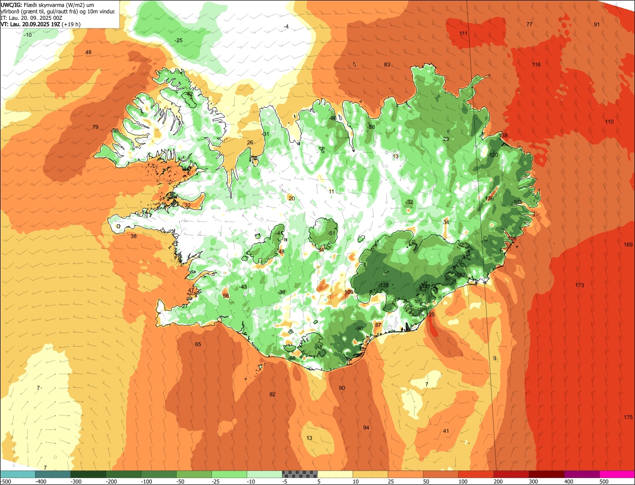Click the map value 83 north of Iceland
Viewport: 635px width, 485px height.
(x=387, y=65)
